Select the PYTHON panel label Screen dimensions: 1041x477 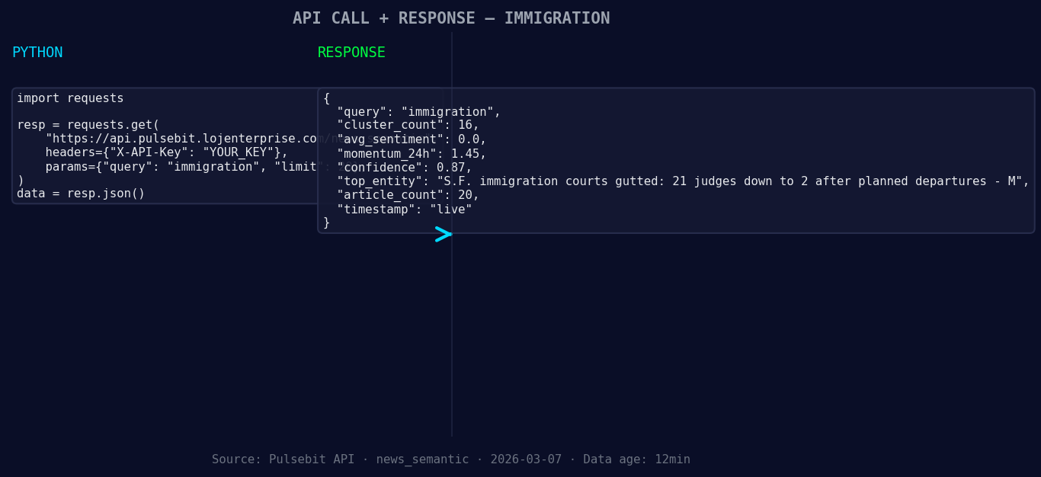click(37, 52)
